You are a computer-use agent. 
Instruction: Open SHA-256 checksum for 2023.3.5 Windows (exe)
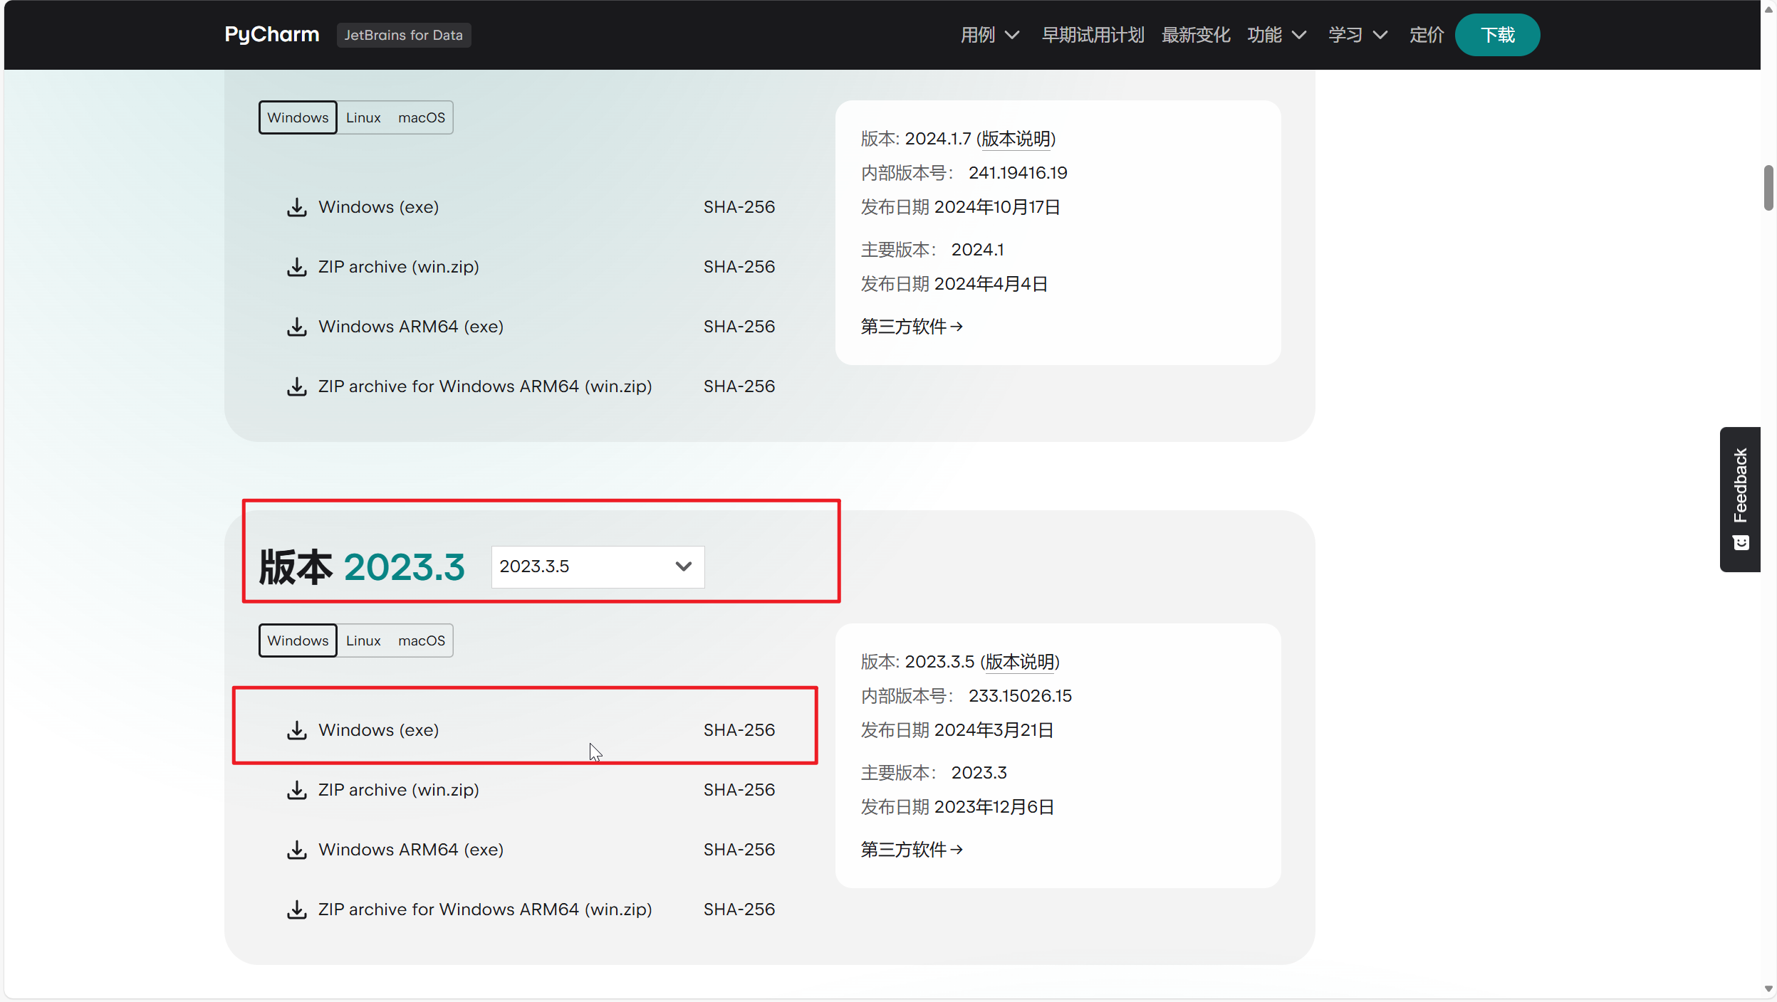[x=739, y=730]
